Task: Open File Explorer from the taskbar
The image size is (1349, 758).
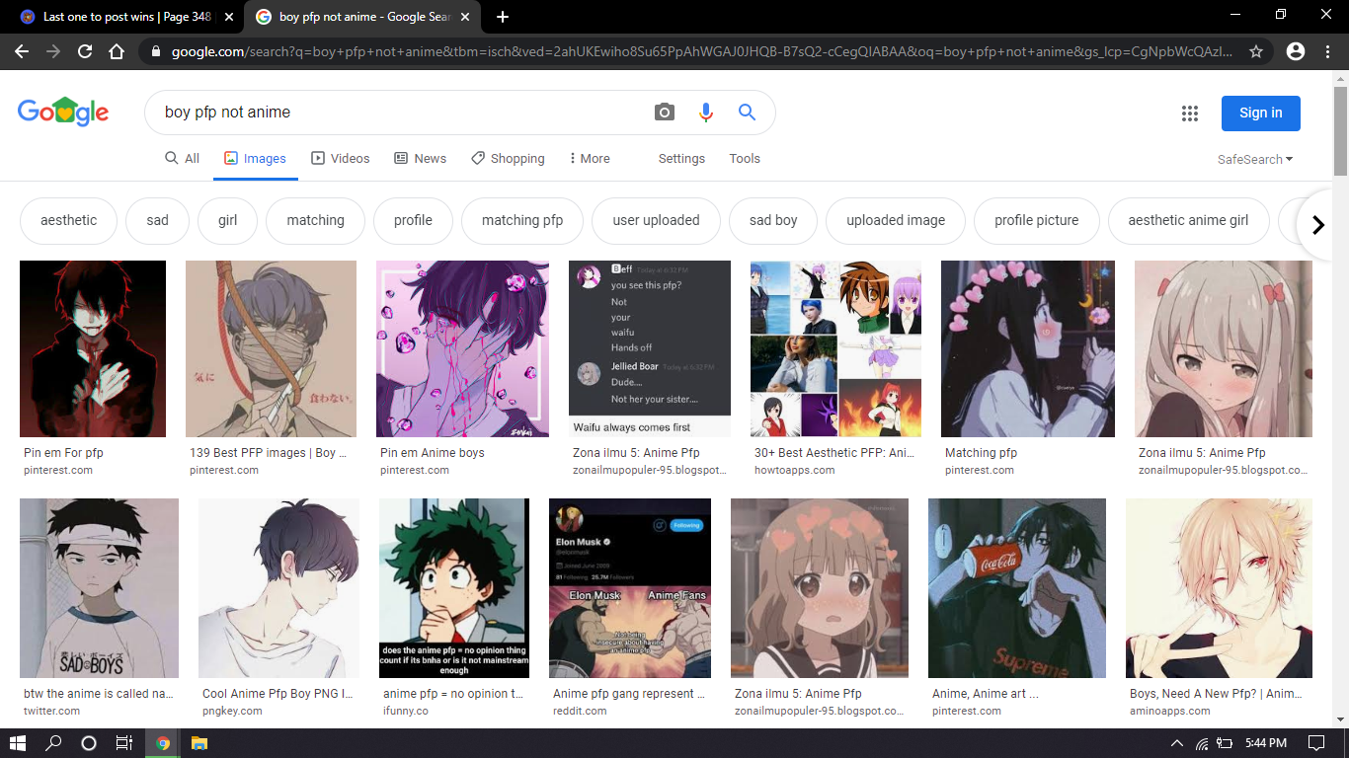Action: [x=199, y=743]
